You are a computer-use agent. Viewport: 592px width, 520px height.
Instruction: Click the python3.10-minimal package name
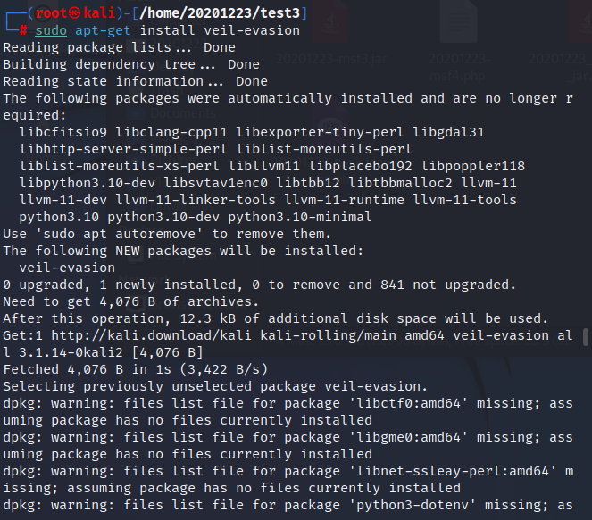pyautogui.click(x=300, y=217)
